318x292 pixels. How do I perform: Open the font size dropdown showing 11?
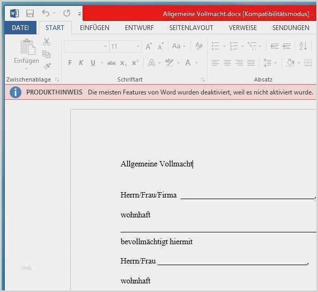138,47
